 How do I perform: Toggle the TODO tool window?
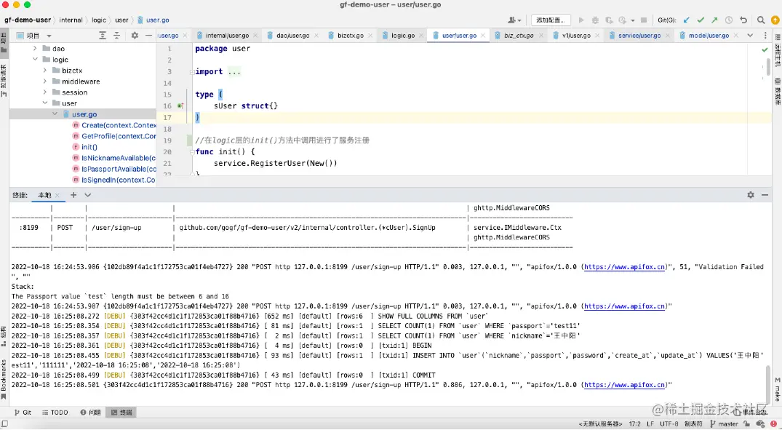click(55, 413)
